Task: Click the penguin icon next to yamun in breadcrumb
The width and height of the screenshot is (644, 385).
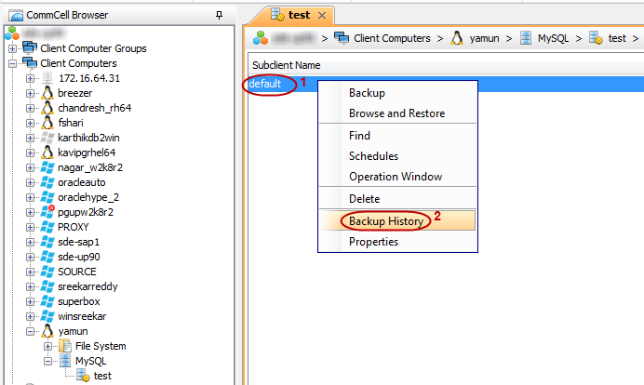Action: 457,38
